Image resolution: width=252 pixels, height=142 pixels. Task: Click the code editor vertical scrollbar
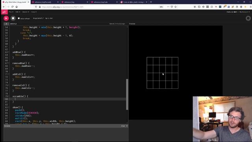[x=127, y=94]
